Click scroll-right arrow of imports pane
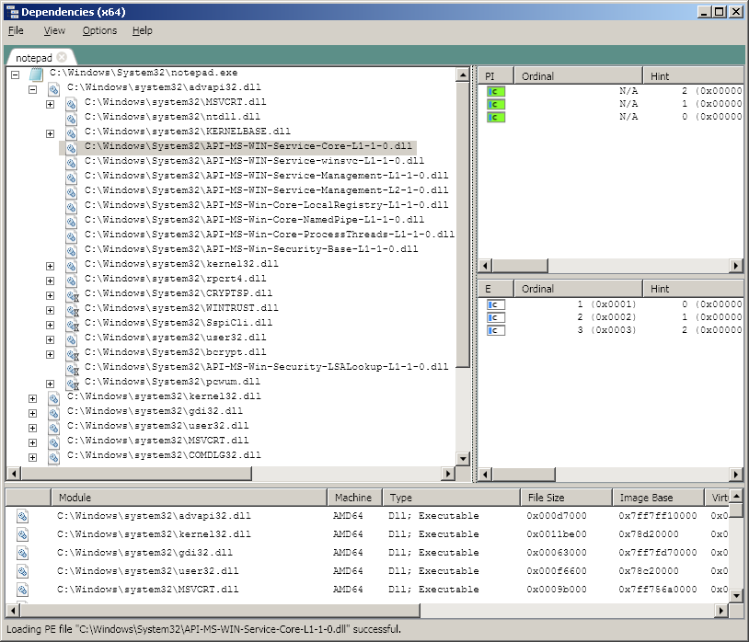Viewport: 749px width, 642px height. (x=736, y=266)
